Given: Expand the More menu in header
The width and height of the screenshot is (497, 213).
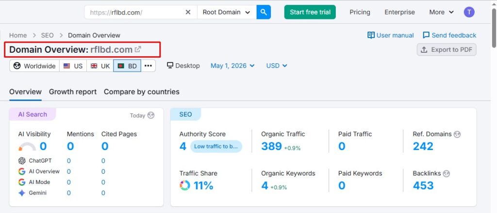Looking at the screenshot, I should [442, 12].
